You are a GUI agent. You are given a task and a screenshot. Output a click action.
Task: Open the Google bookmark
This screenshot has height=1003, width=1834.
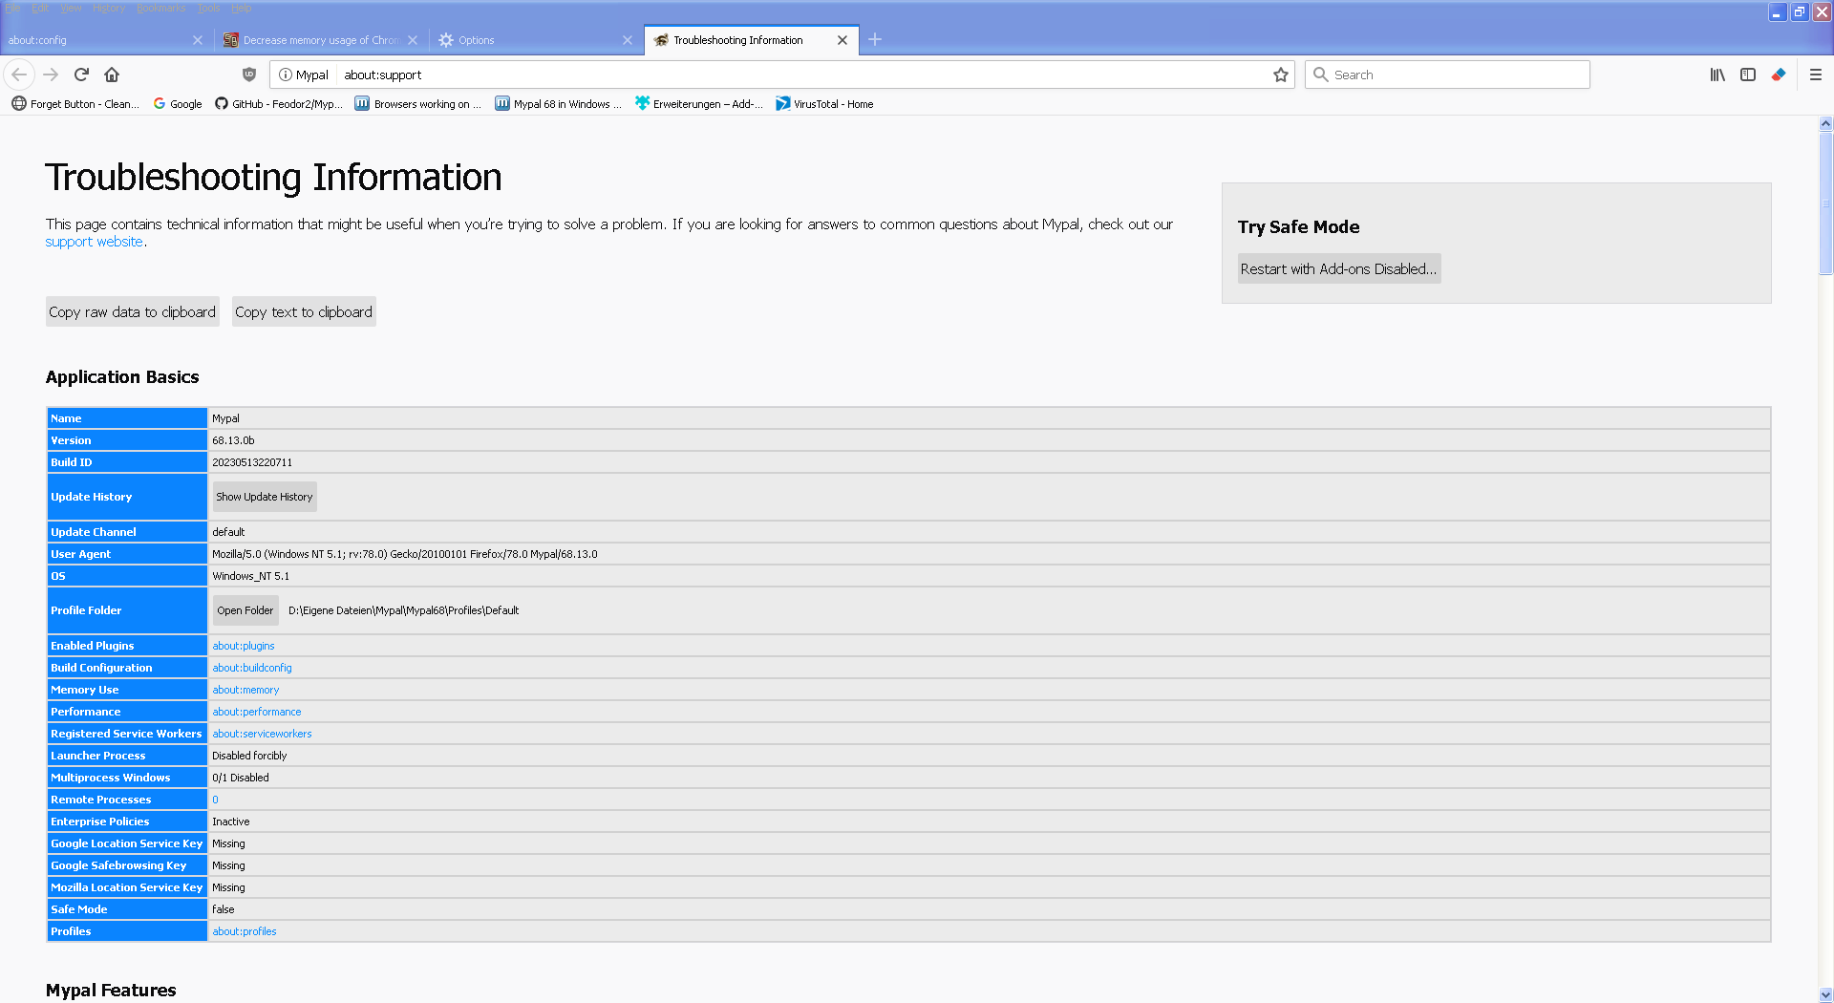pyautogui.click(x=178, y=104)
